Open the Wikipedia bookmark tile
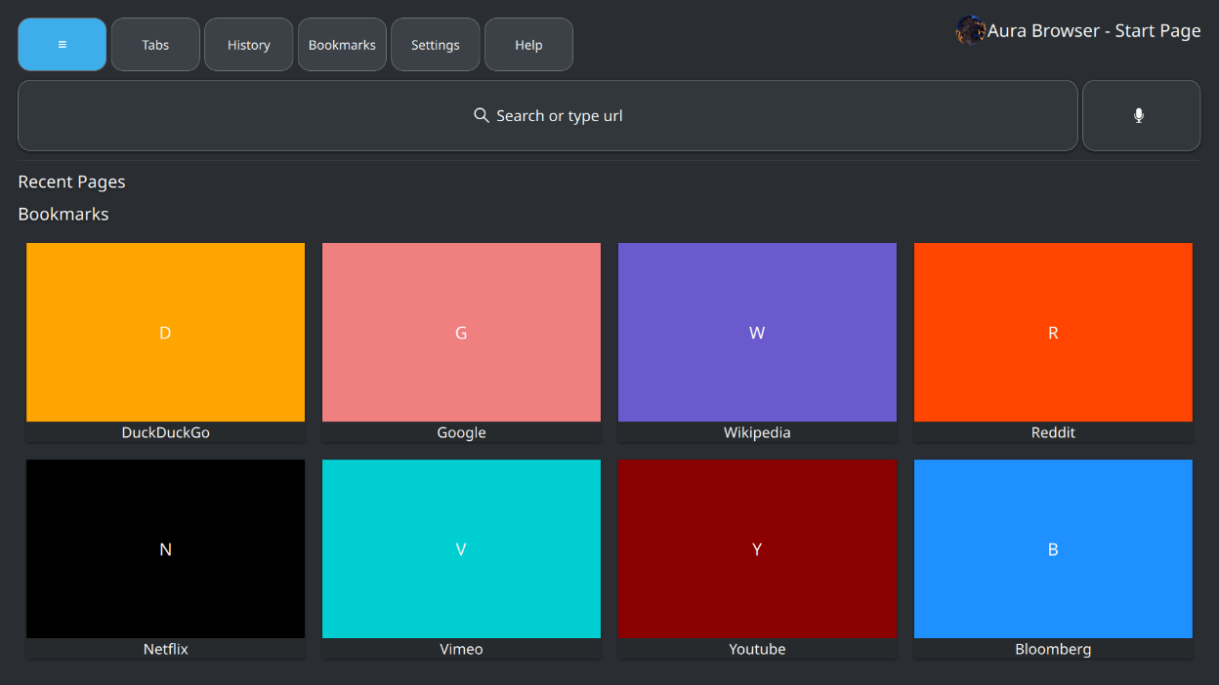Viewport: 1219px width, 685px height. point(757,332)
